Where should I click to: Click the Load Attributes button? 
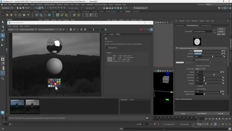pyautogui.click(x=202, y=114)
